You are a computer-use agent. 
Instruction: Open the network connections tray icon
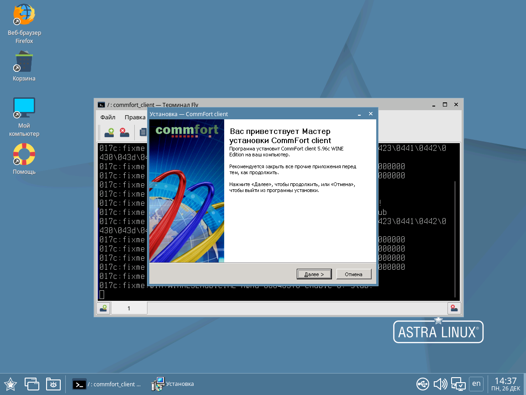[x=458, y=384]
